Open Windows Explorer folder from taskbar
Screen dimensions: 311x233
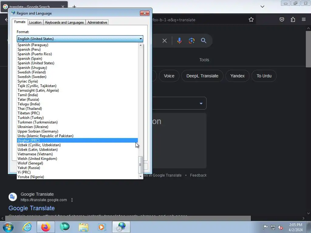(84, 227)
